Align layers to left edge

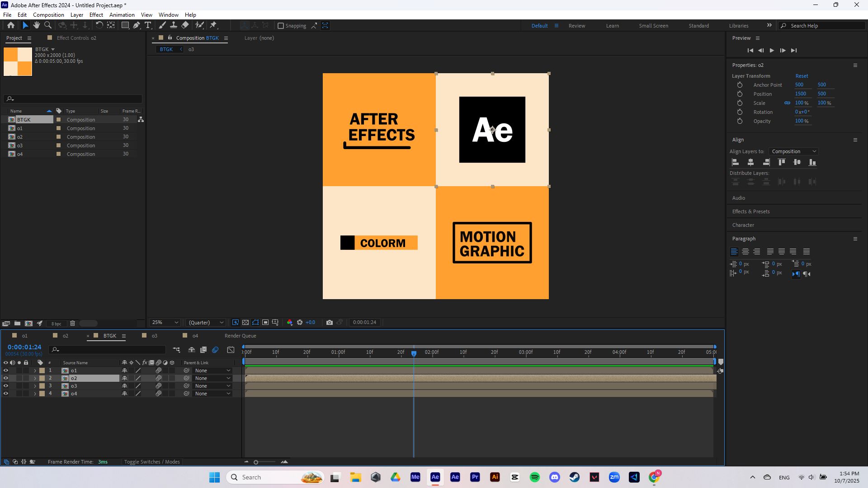point(736,162)
